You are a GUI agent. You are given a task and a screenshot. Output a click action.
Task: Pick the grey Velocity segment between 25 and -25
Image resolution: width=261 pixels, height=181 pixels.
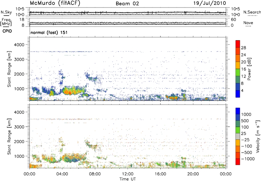click(x=238, y=137)
